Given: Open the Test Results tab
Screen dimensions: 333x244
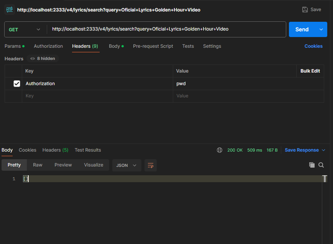Looking at the screenshot, I should (88, 150).
